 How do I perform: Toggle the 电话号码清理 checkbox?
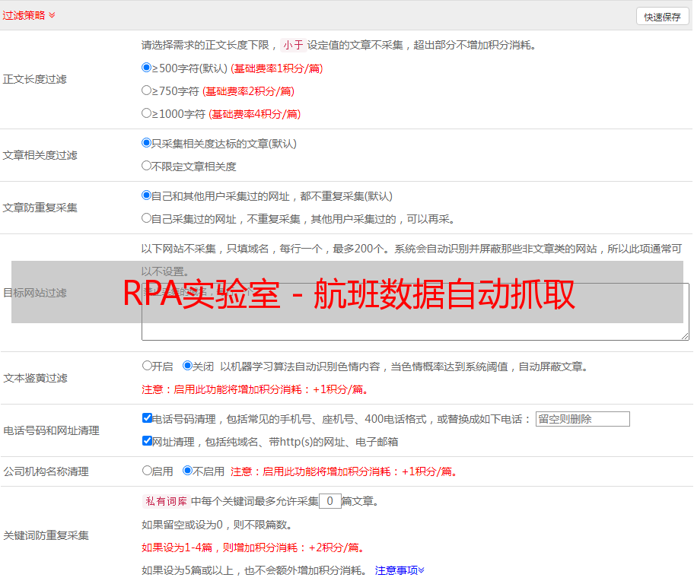(147, 418)
